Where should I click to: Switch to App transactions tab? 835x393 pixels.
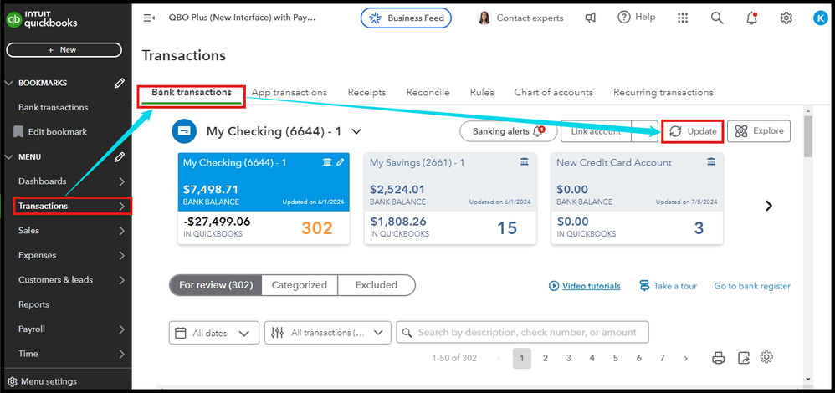[289, 92]
